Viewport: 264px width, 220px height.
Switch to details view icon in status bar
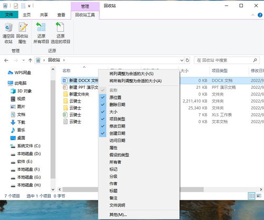[252, 196]
